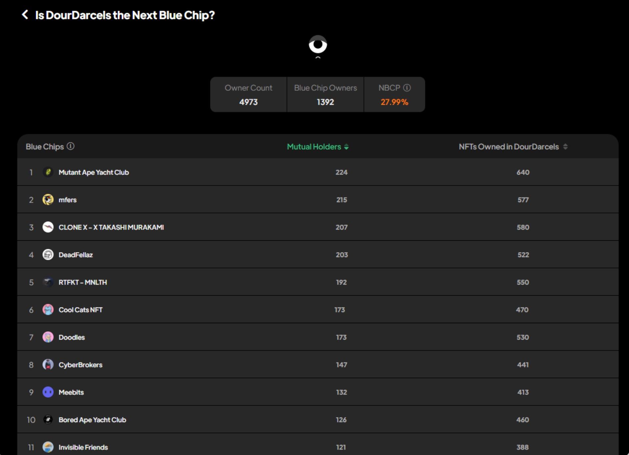Click the Invisible Friends avatar
This screenshot has height=455, width=629.
click(48, 447)
